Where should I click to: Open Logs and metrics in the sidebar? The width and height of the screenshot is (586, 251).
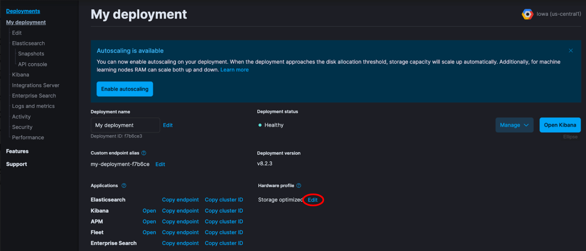tap(33, 106)
